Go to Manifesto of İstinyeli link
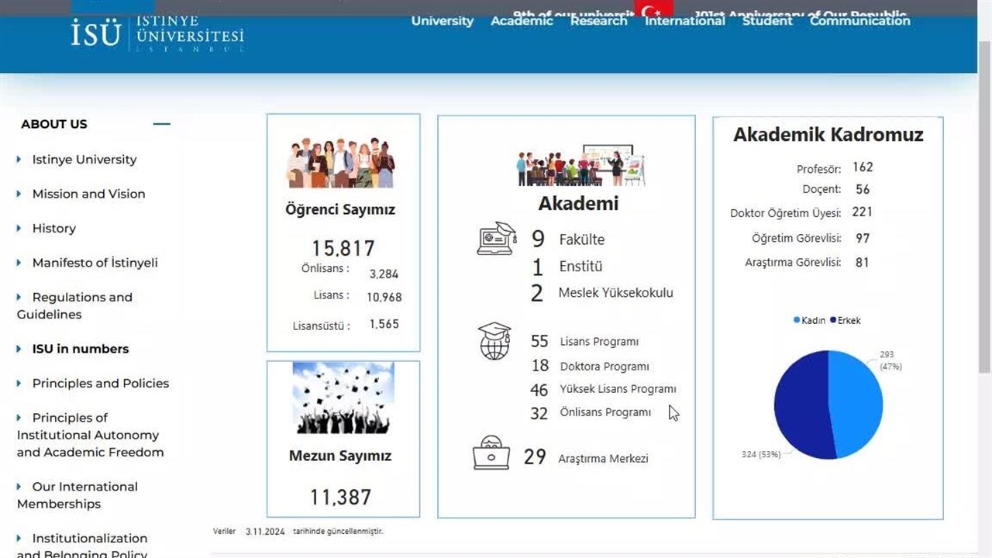 [95, 263]
